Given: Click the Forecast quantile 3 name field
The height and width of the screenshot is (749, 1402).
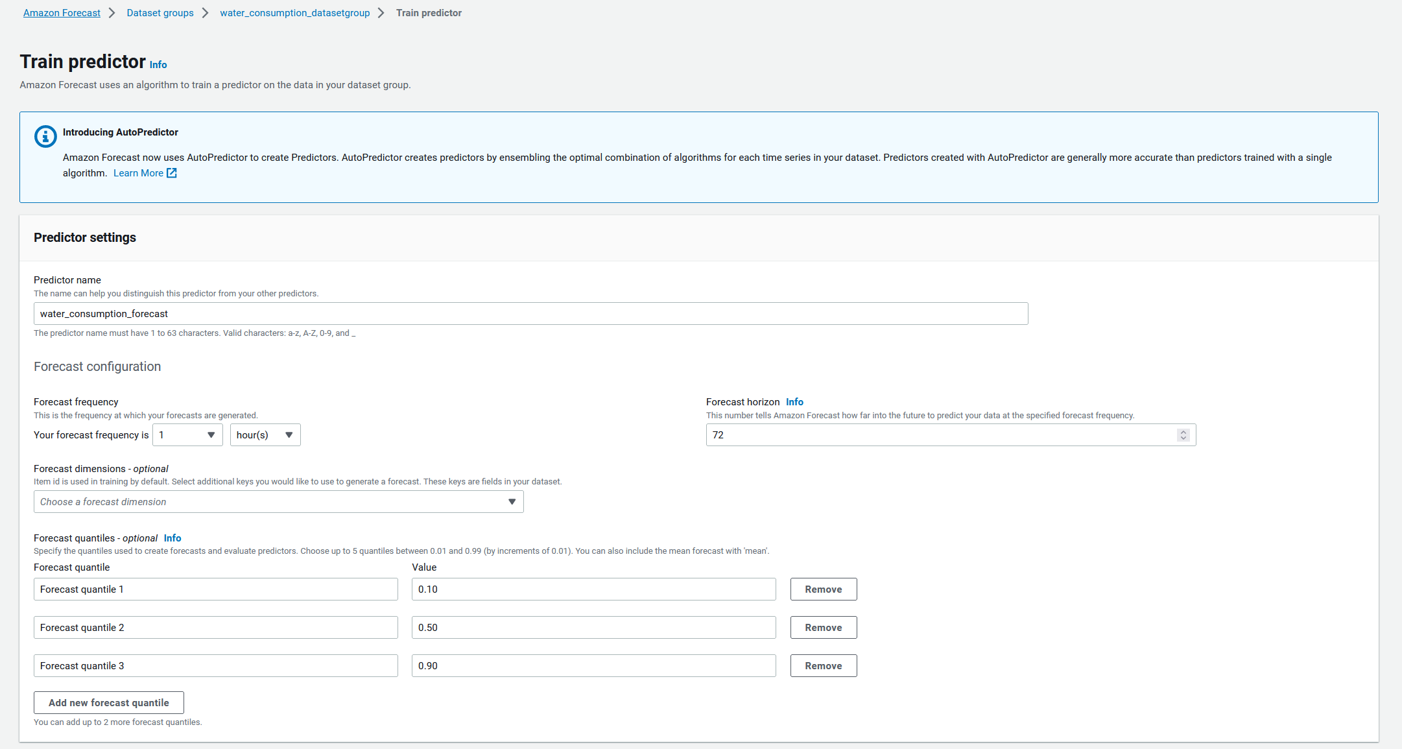Looking at the screenshot, I should click(215, 666).
